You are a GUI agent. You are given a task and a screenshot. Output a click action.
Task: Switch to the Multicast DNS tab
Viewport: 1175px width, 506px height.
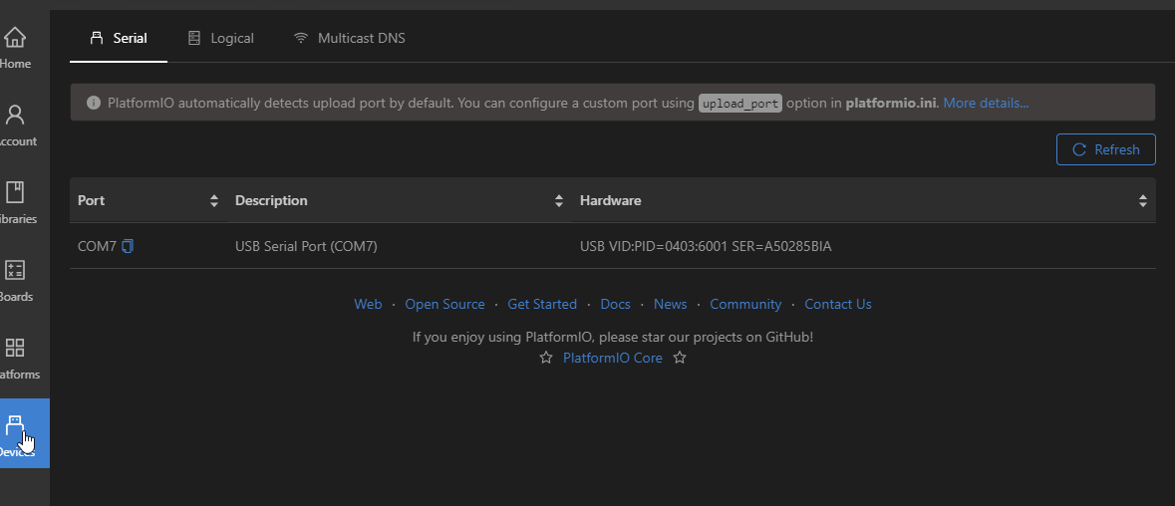click(350, 38)
